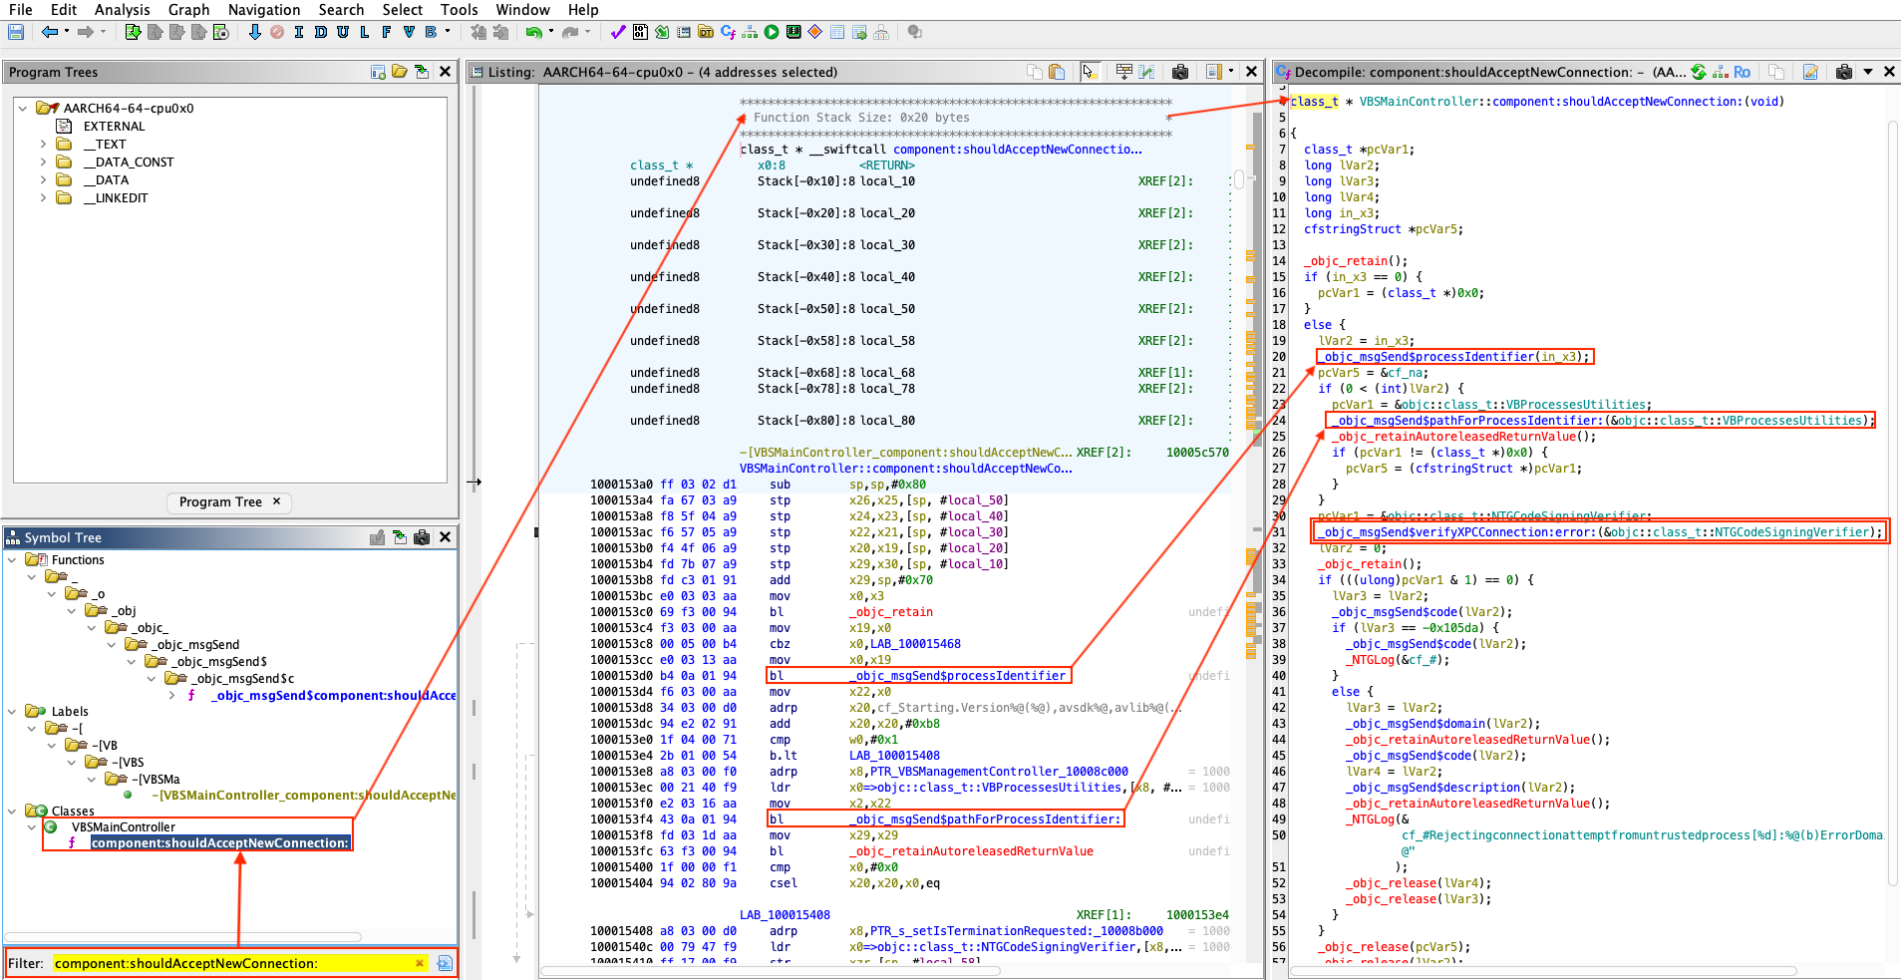Image resolution: width=1901 pixels, height=980 pixels.
Task: Expand the __TEXT folder in Program Trees
Action: 43,145
